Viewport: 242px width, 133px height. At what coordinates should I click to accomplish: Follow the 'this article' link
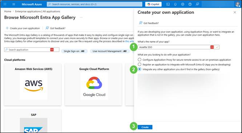tap(129, 41)
